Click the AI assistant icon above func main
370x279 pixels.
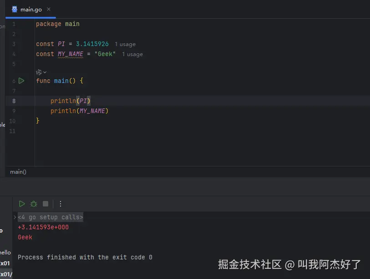(39, 72)
